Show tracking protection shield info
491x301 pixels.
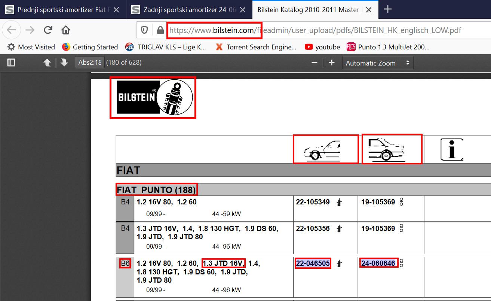click(x=144, y=30)
